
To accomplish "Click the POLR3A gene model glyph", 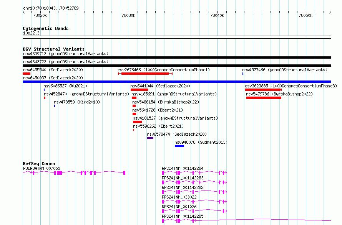I will (74, 173).
